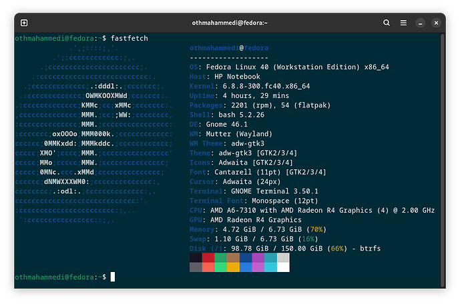460x304 pixels.
Task: Click the teal color block in top row
Action: pos(271,258)
